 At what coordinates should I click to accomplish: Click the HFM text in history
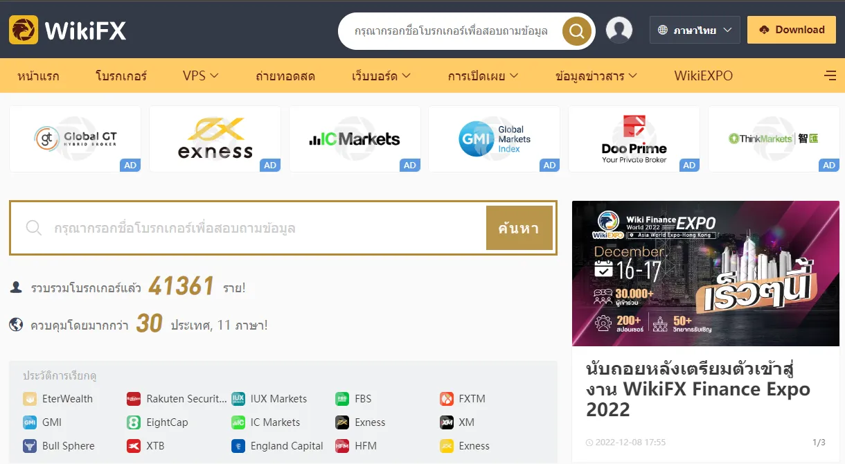click(x=366, y=446)
